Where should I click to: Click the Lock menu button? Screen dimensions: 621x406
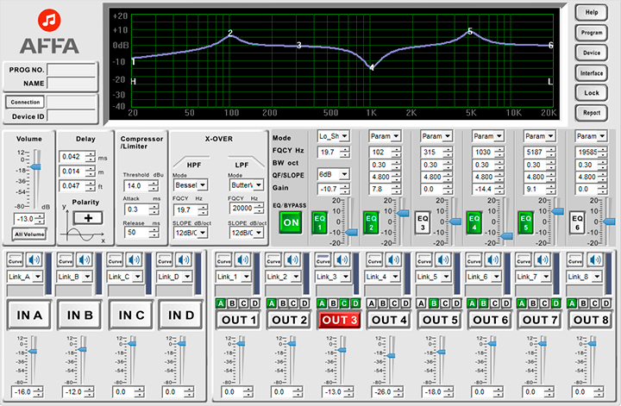592,93
